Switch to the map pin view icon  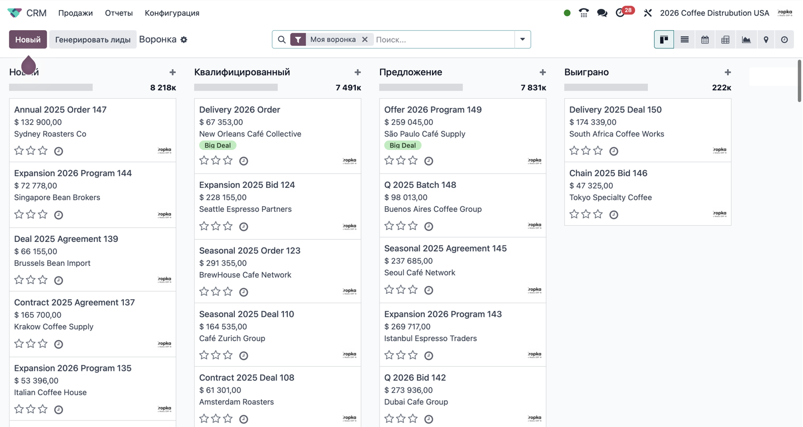point(766,40)
